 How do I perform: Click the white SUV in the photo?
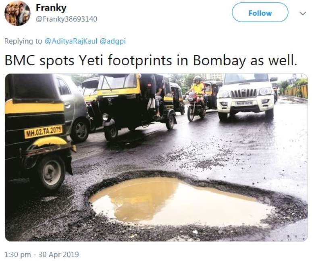[246, 97]
